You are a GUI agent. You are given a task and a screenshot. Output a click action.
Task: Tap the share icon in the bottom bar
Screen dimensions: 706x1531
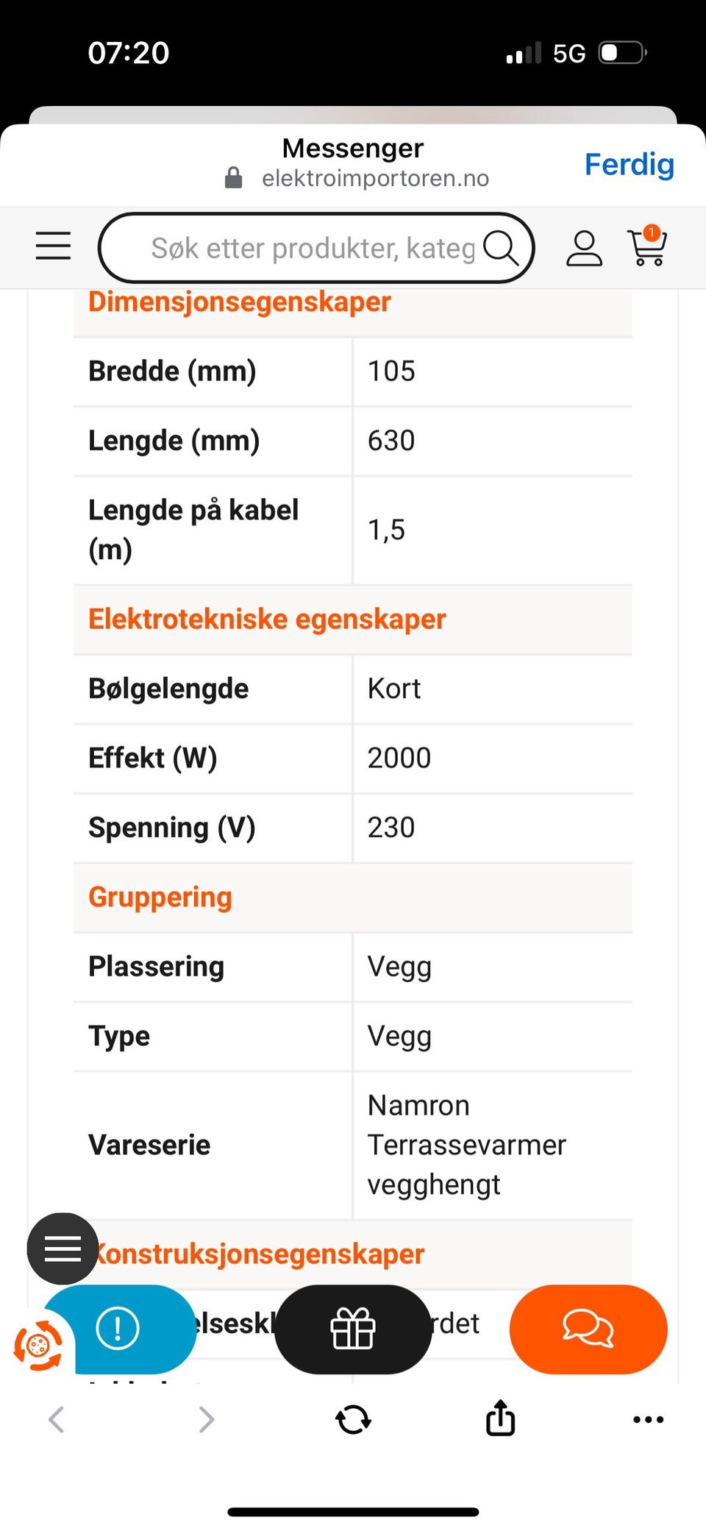(500, 1417)
